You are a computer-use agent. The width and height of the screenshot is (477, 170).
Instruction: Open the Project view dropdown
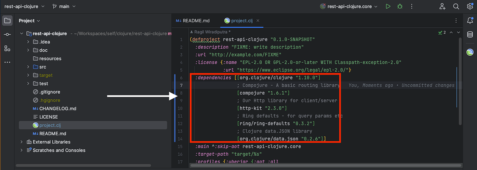point(29,21)
